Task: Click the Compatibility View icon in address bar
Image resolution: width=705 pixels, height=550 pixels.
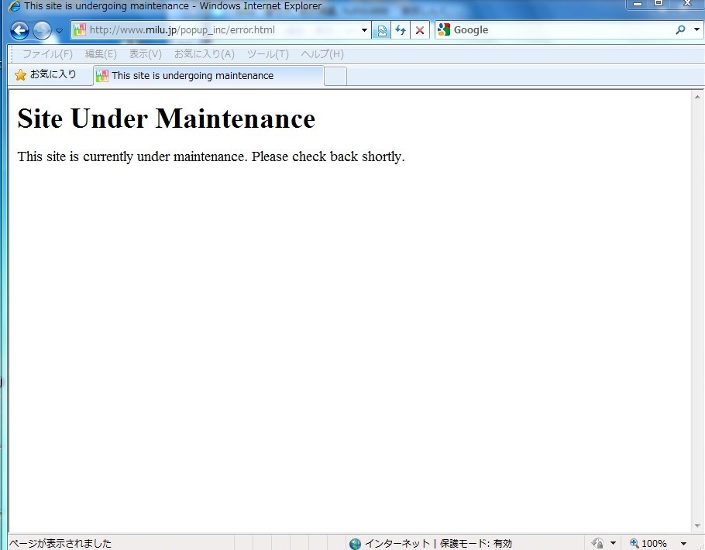Action: [x=382, y=30]
